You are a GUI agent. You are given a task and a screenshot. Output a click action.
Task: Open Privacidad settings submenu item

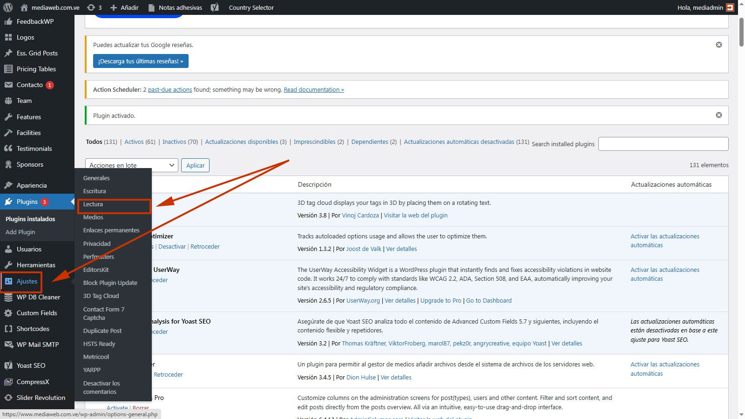97,243
